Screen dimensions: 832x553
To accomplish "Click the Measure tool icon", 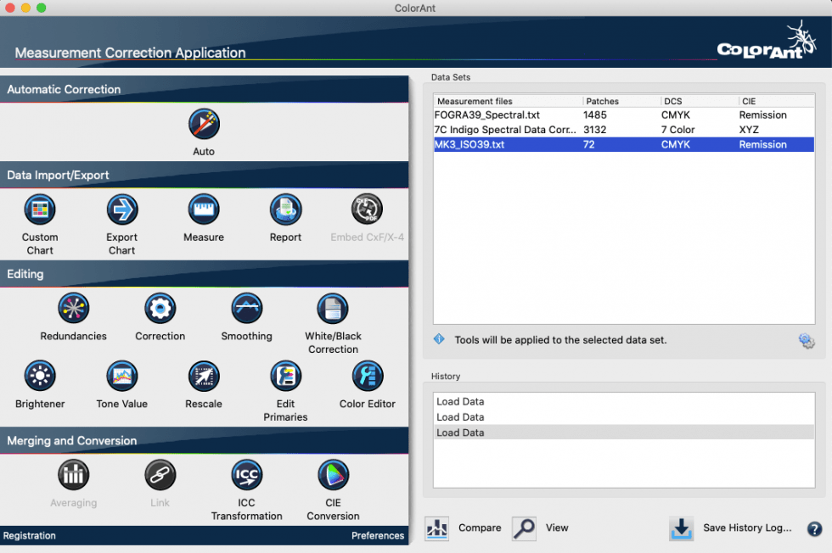I will 204,209.
